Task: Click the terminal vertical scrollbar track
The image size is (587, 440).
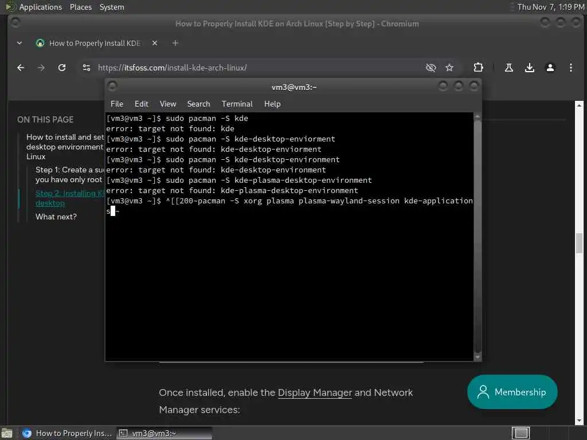Action: click(478, 237)
